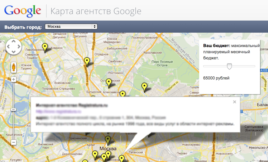Viewport: 268px width, 162px height.
Task: Click the budget slider handle
Action: [x=229, y=66]
